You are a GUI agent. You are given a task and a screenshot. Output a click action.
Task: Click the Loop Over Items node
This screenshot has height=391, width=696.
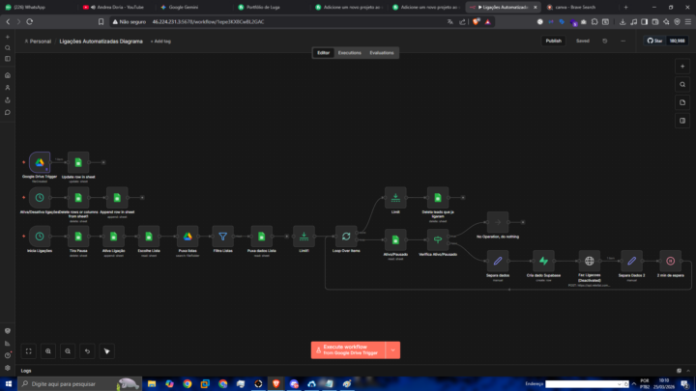coord(346,236)
